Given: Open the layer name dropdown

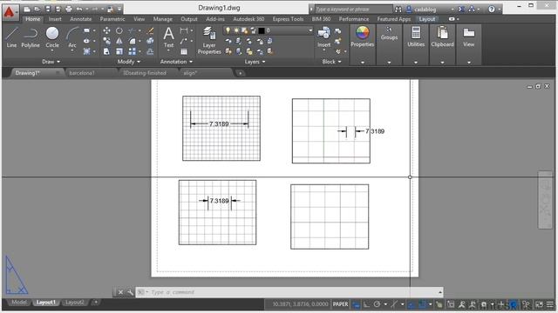Looking at the screenshot, I should pyautogui.click(x=310, y=30).
